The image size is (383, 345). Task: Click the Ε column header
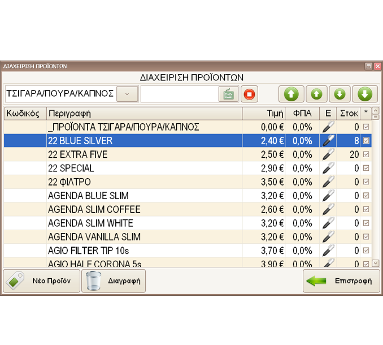tap(328, 114)
